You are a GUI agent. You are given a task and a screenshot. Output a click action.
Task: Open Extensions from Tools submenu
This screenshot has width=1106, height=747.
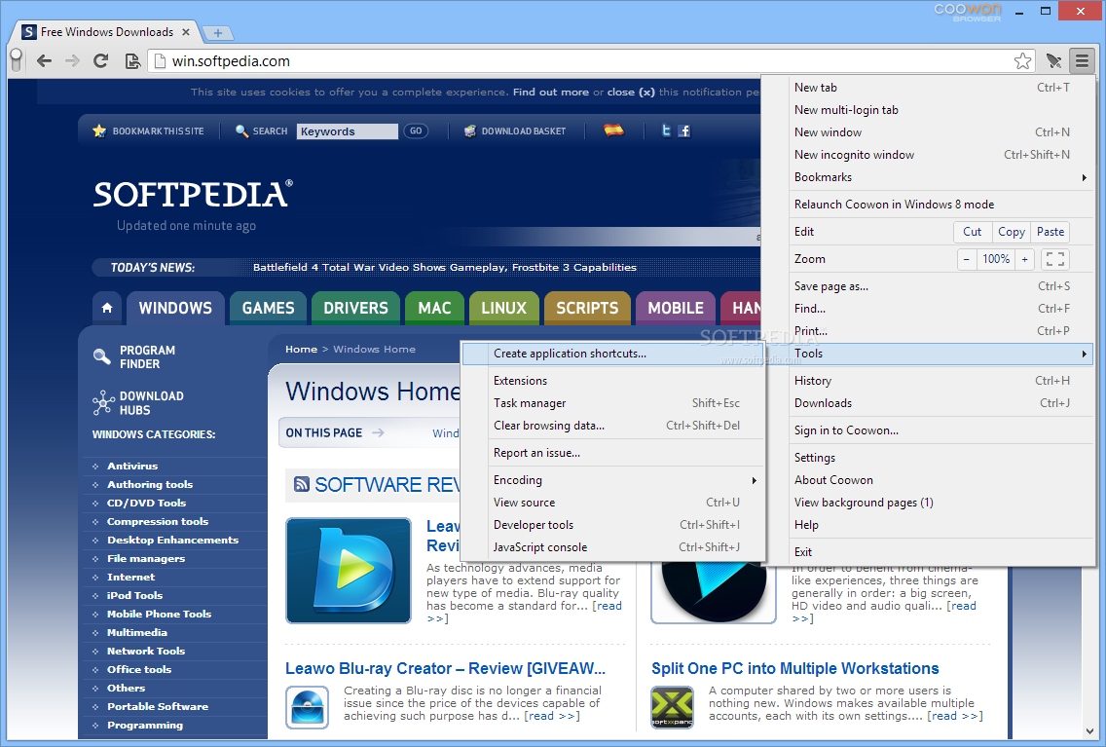pyautogui.click(x=614, y=380)
